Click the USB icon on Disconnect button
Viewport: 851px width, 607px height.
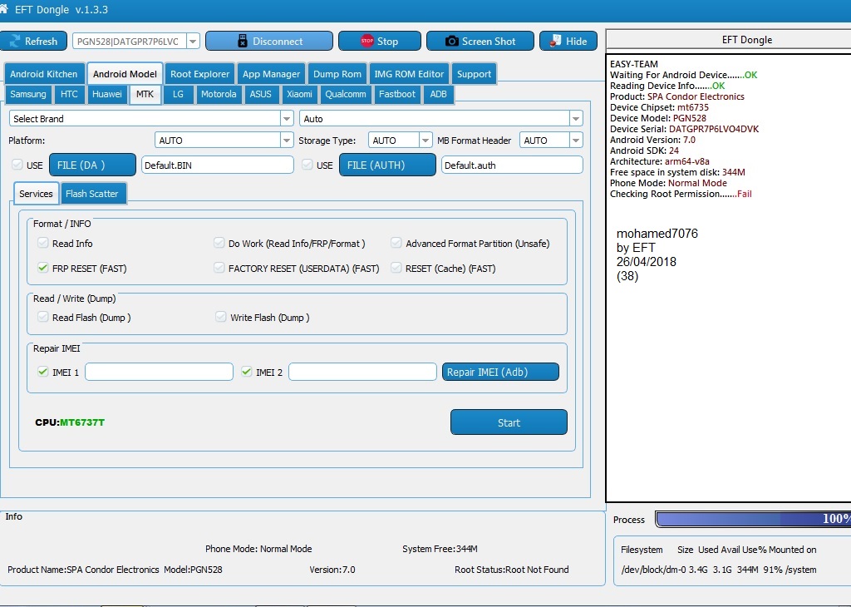243,42
